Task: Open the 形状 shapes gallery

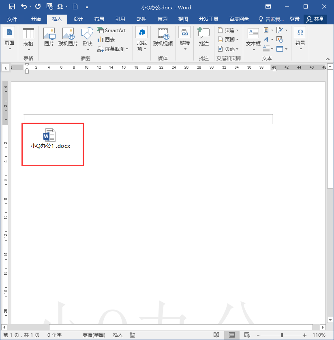Action: click(88, 39)
